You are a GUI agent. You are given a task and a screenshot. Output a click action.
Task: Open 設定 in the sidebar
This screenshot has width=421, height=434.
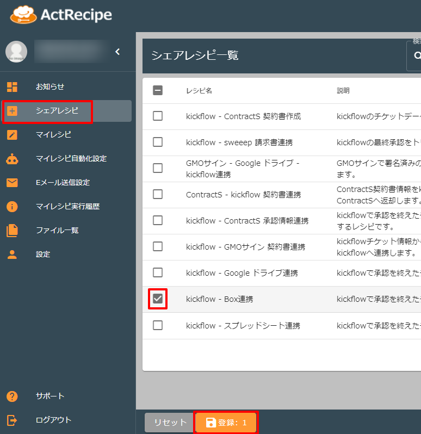click(x=66, y=255)
